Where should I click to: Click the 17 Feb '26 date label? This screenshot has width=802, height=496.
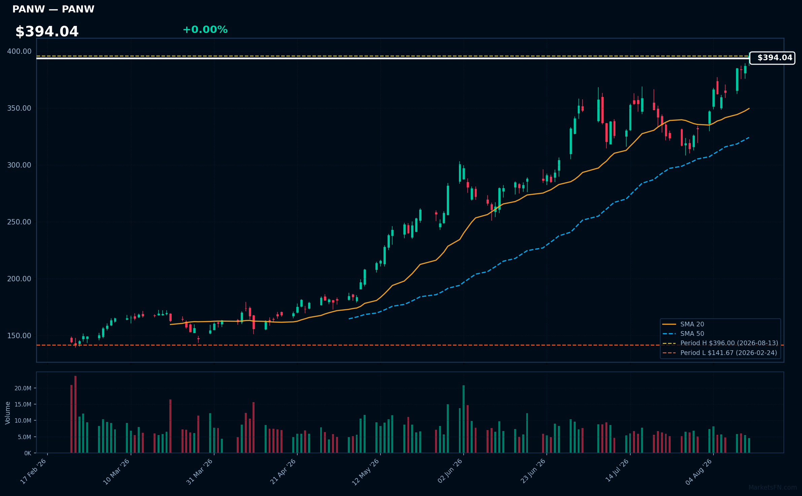[x=33, y=471]
